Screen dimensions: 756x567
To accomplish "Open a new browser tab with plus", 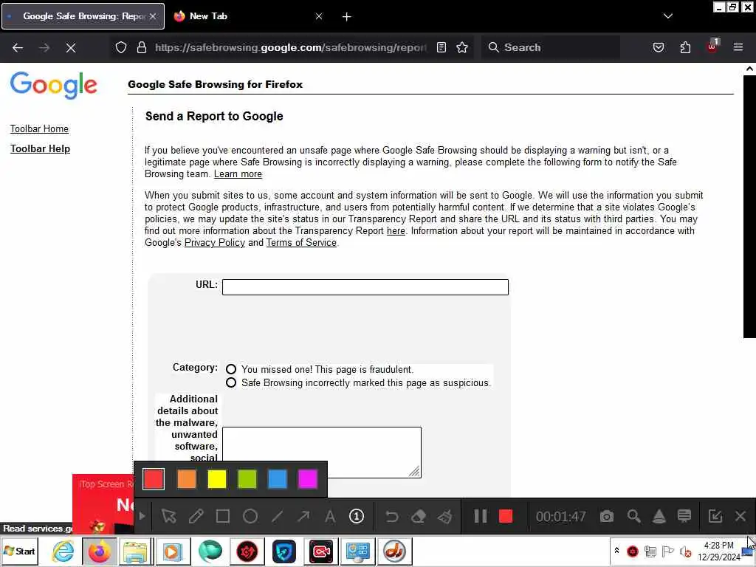I will (x=347, y=17).
